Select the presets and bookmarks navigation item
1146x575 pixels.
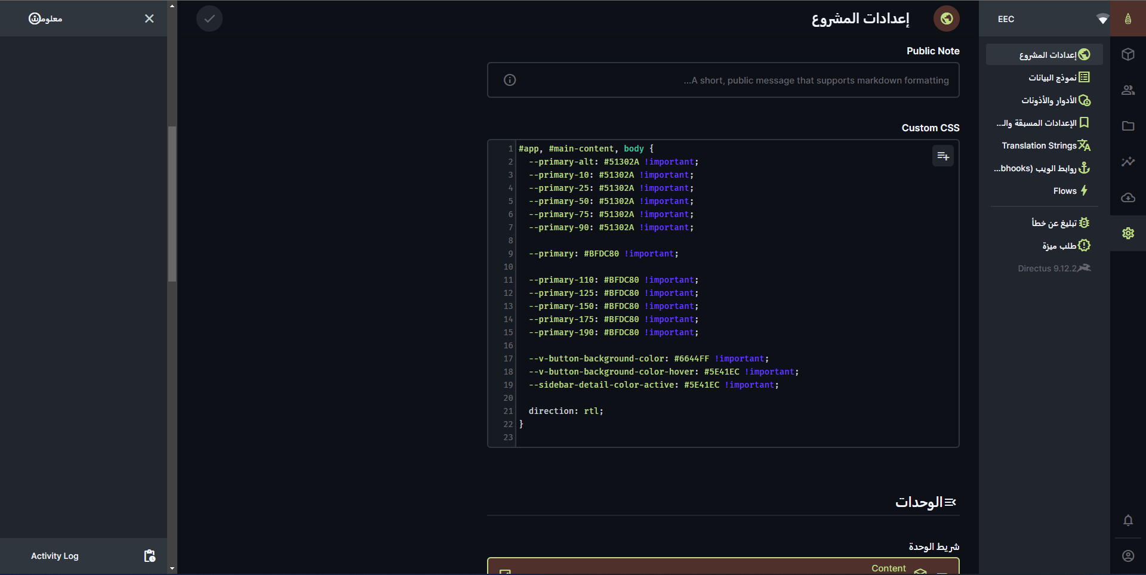coord(1045,123)
